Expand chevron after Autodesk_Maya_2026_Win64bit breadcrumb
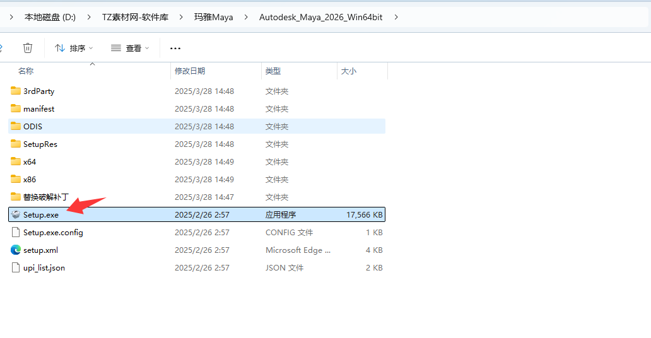 pos(396,17)
